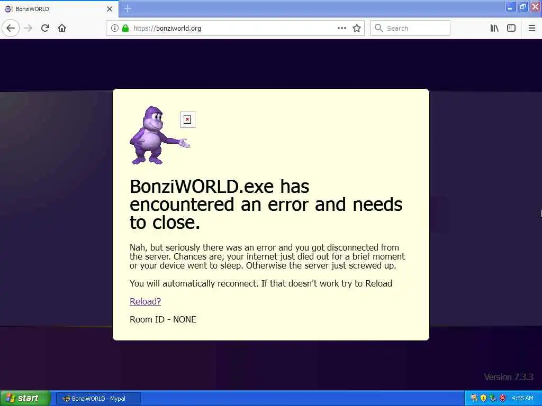Viewport: 542px width, 406px height.
Task: Select the BonziWORLD browser tab
Action: (59, 9)
